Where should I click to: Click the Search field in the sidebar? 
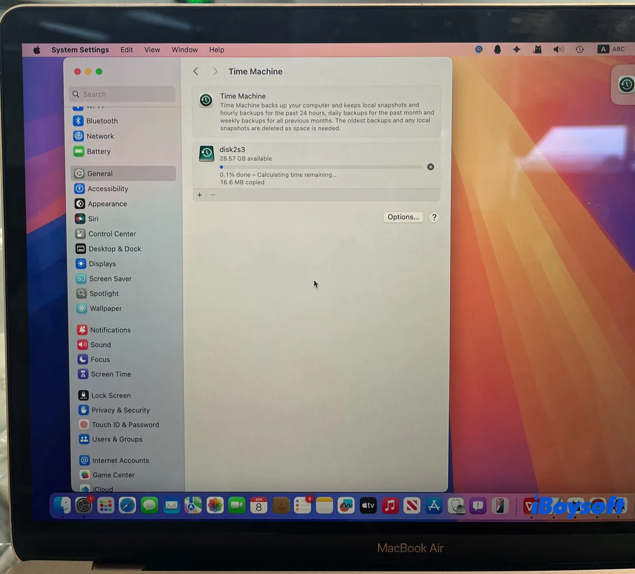(x=122, y=94)
